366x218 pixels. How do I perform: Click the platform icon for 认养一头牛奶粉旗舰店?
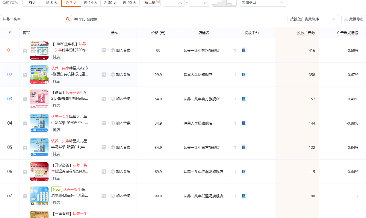point(244,50)
